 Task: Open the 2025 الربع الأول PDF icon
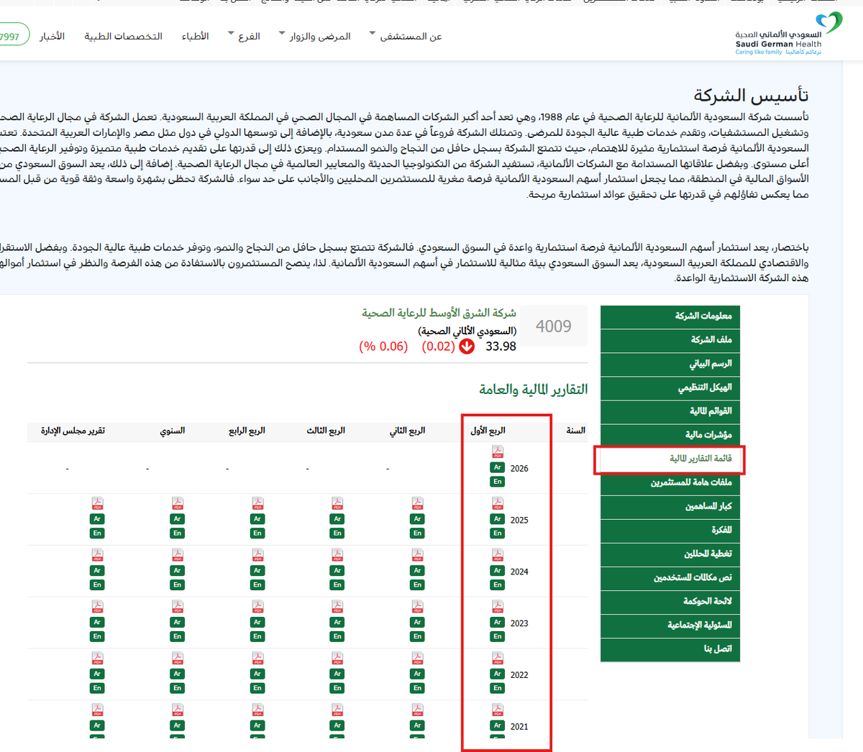pyautogui.click(x=498, y=503)
